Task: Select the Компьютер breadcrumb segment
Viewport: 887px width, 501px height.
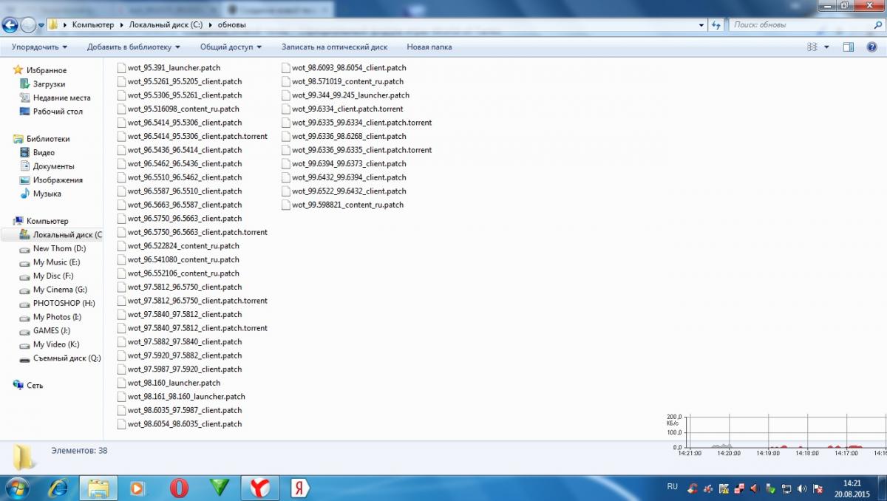Action: tap(93, 24)
